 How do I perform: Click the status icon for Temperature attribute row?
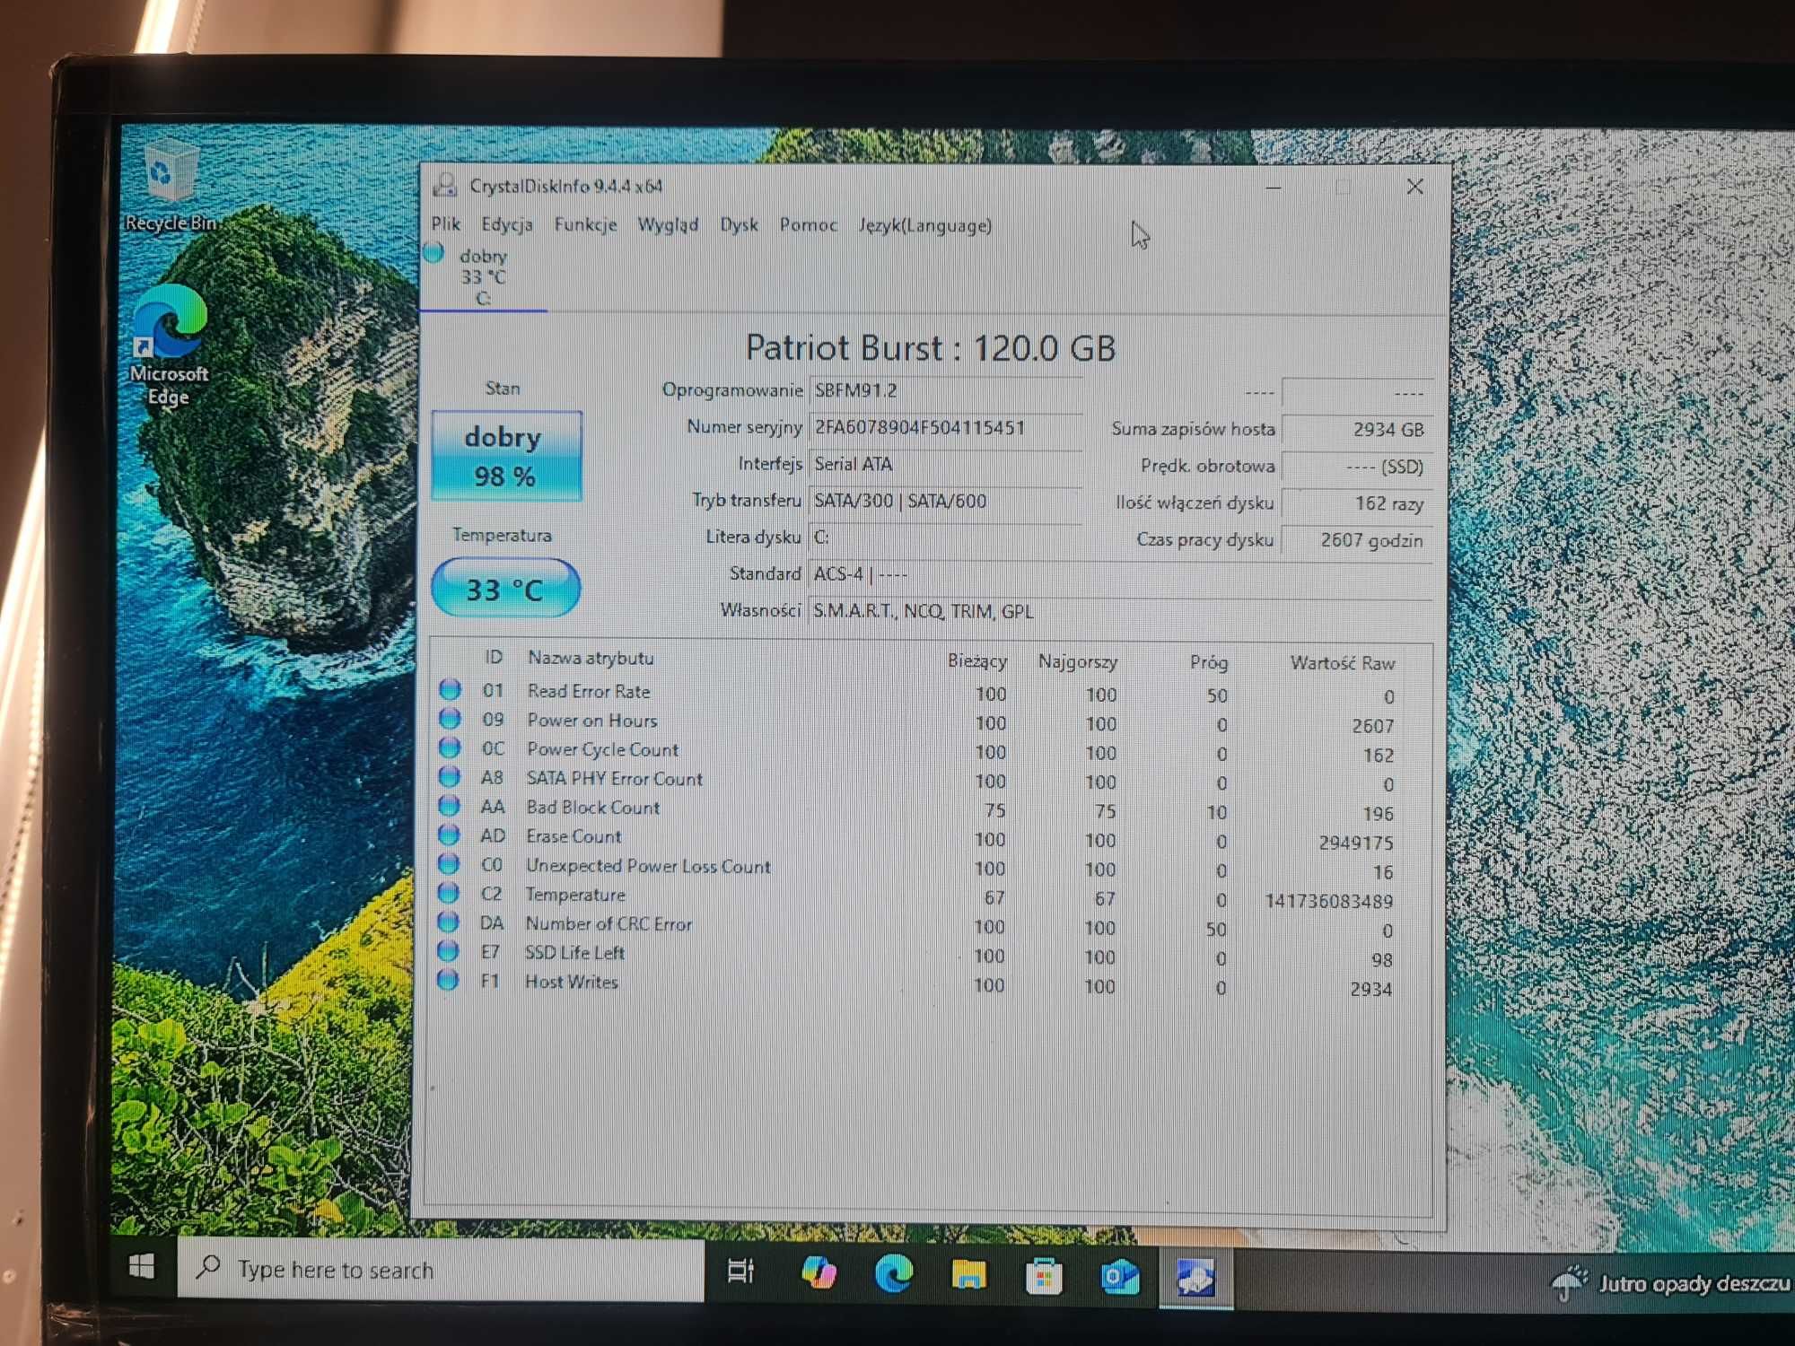(449, 893)
